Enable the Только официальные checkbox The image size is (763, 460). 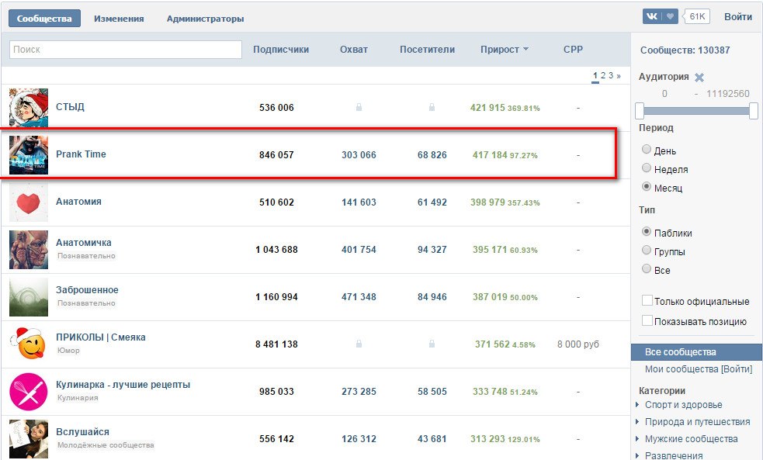(x=647, y=301)
